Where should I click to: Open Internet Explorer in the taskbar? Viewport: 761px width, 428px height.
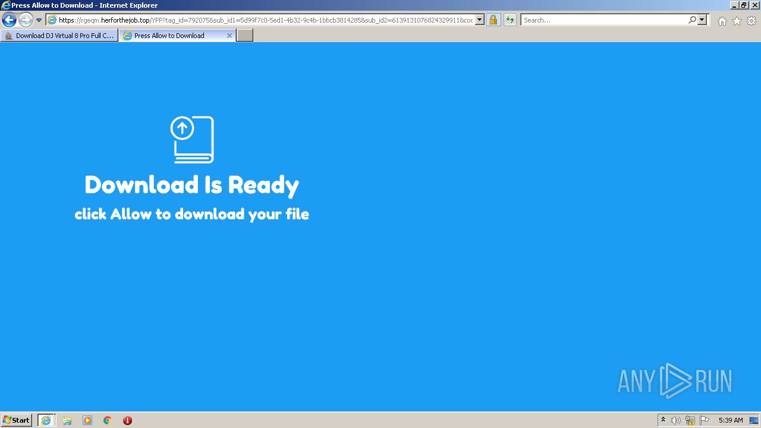[46, 420]
